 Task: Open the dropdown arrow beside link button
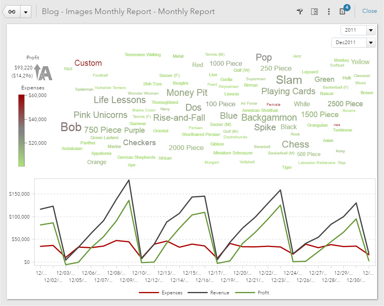pyautogui.click(x=26, y=12)
